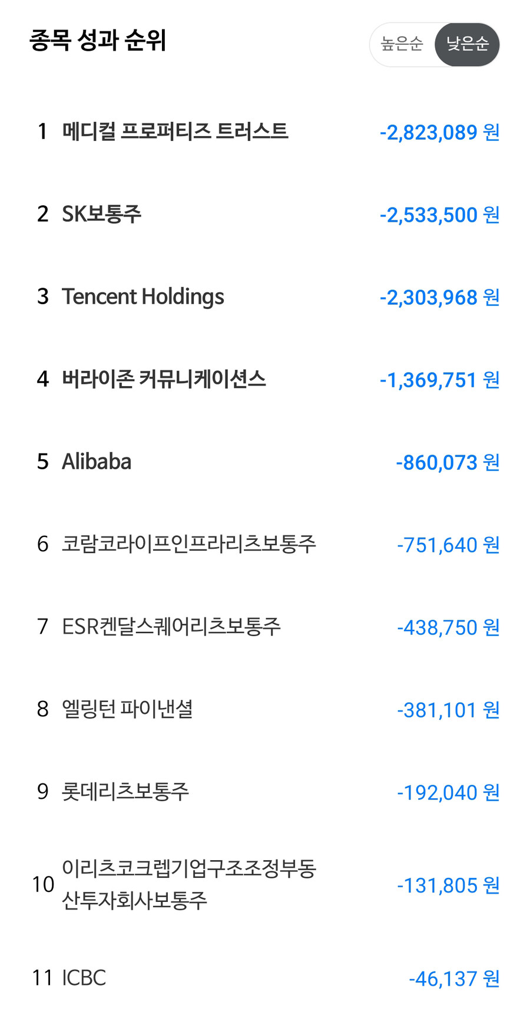The image size is (530, 1011).
Task: Select the 낮은순 sort option
Action: (467, 44)
